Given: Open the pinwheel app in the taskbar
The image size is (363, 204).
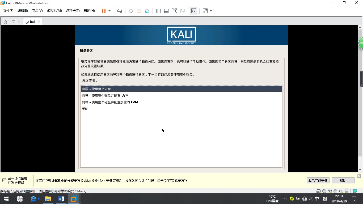Looking at the screenshot, I should tap(20, 199).
